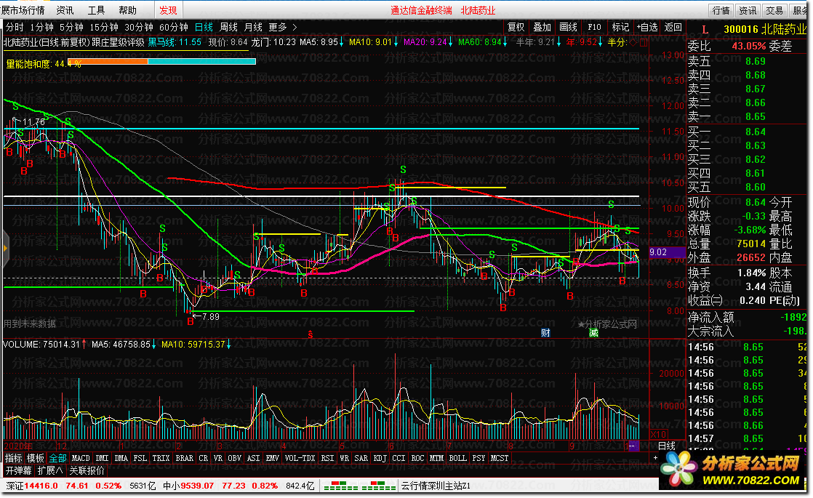Expand the collapsed left side panel arrow
The width and height of the screenshot is (813, 498).
click(x=5, y=249)
